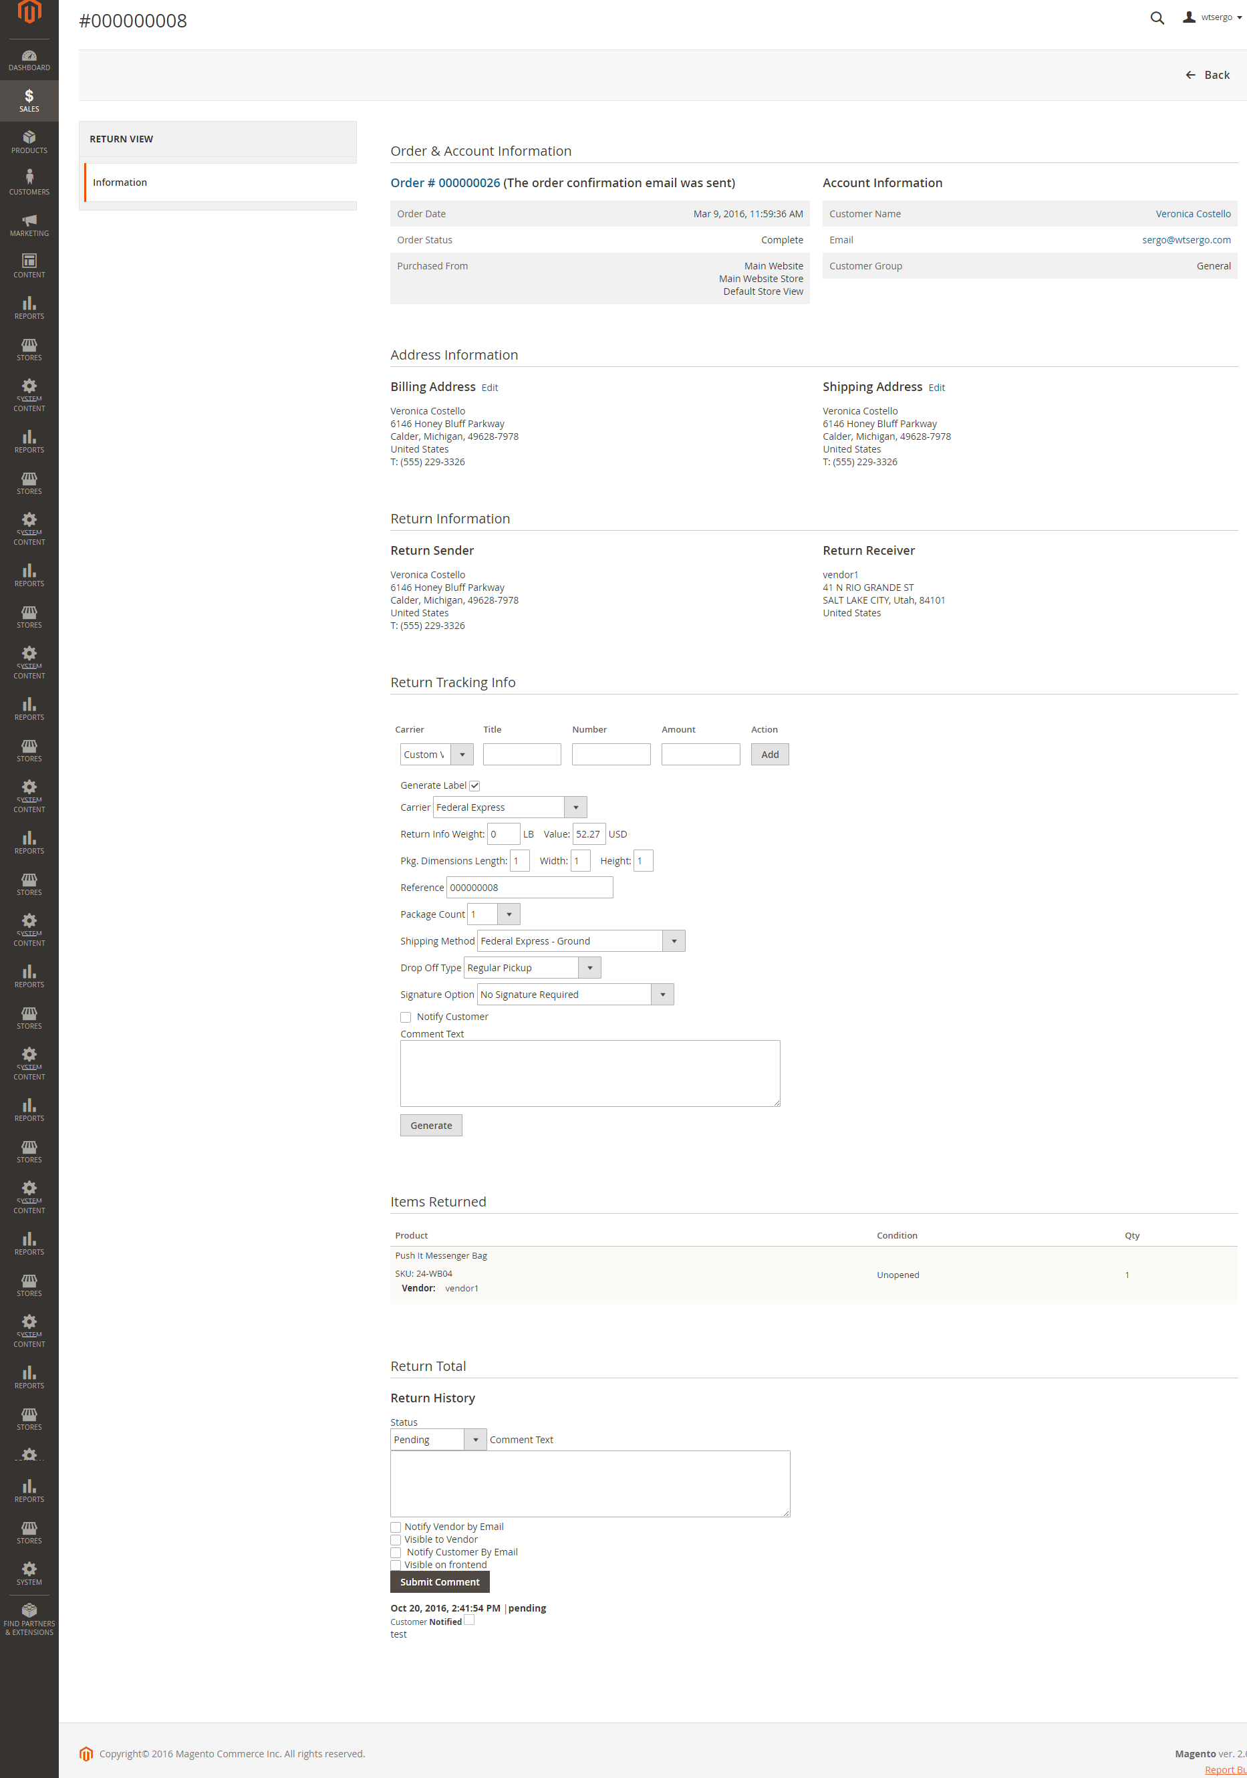The image size is (1247, 1778).
Task: Click the tracking Title input field
Action: 522,754
